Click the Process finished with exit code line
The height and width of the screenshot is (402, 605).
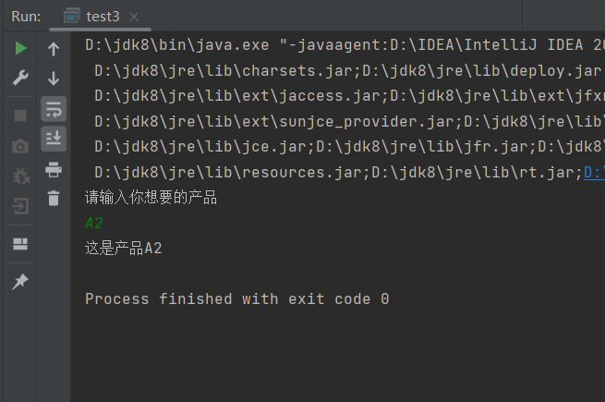pos(236,298)
